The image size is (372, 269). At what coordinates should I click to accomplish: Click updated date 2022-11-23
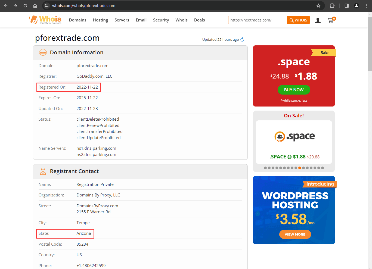click(x=87, y=109)
